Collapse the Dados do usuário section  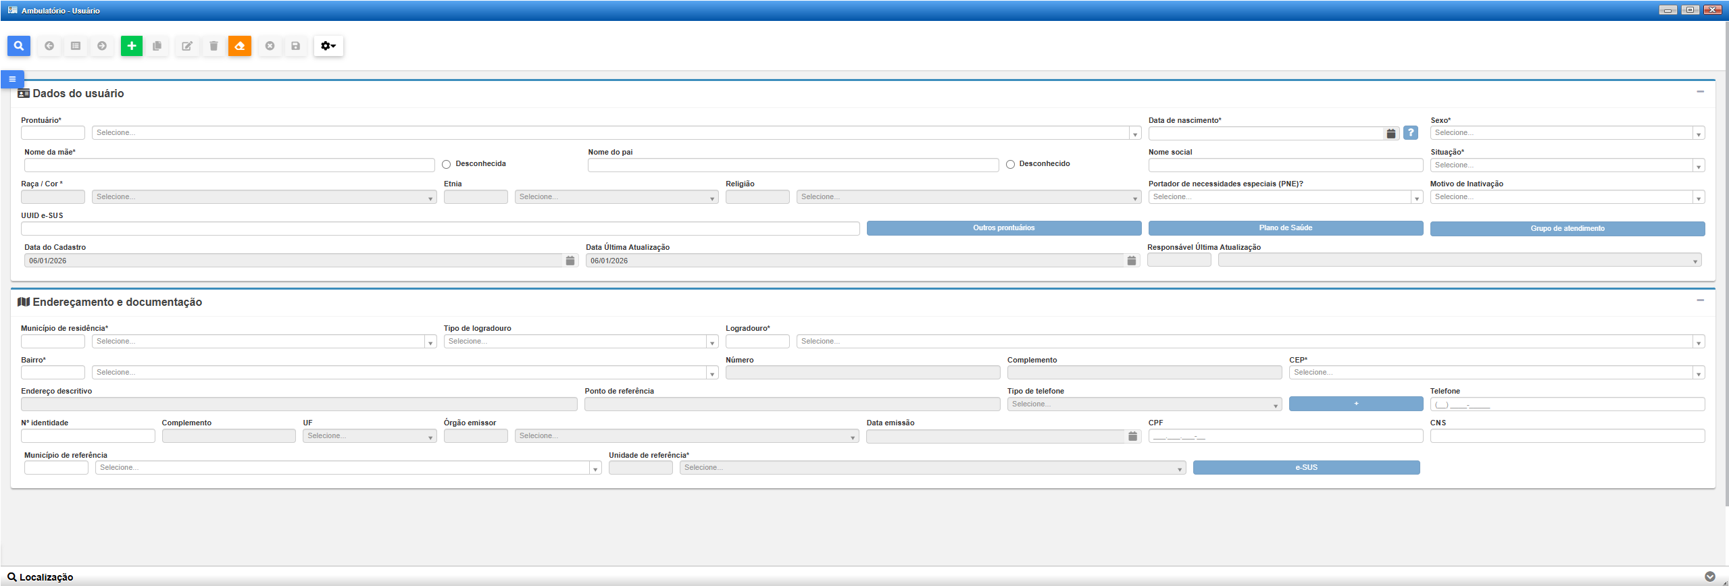pos(1700,92)
